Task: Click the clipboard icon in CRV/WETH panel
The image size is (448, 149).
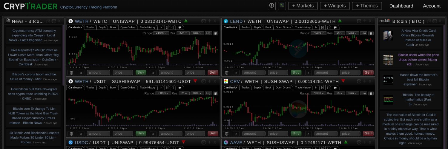Action: coord(371,93)
